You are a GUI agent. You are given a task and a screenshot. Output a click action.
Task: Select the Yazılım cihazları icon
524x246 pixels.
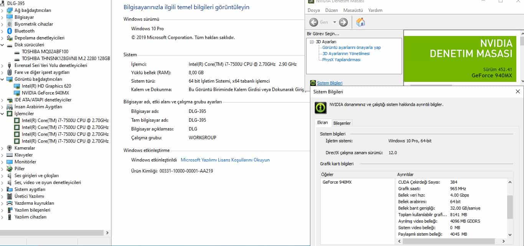10,217
